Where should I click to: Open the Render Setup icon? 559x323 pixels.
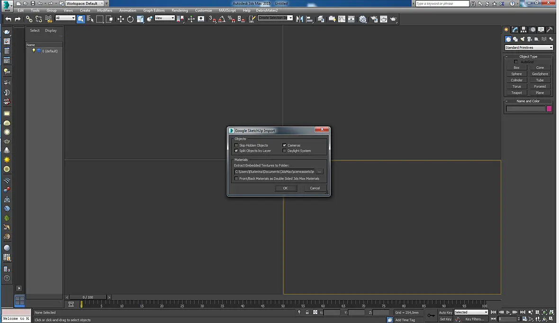[374, 19]
